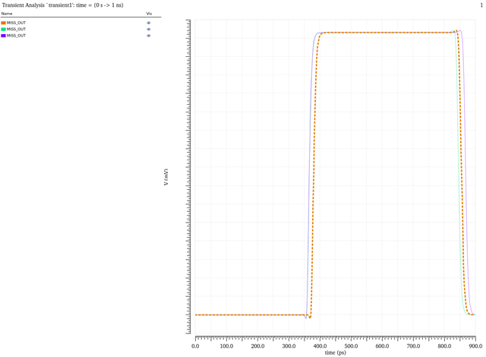Click the 400.0 tick on time axis

pyautogui.click(x=320, y=346)
